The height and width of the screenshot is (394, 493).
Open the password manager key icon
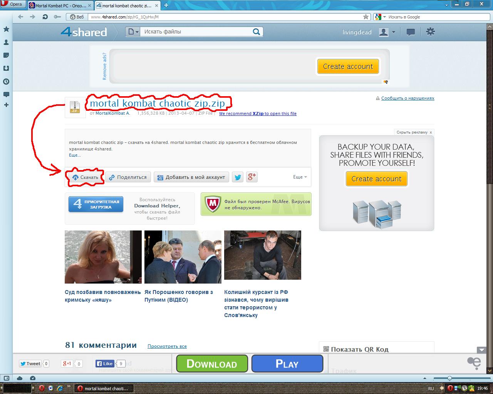point(57,17)
